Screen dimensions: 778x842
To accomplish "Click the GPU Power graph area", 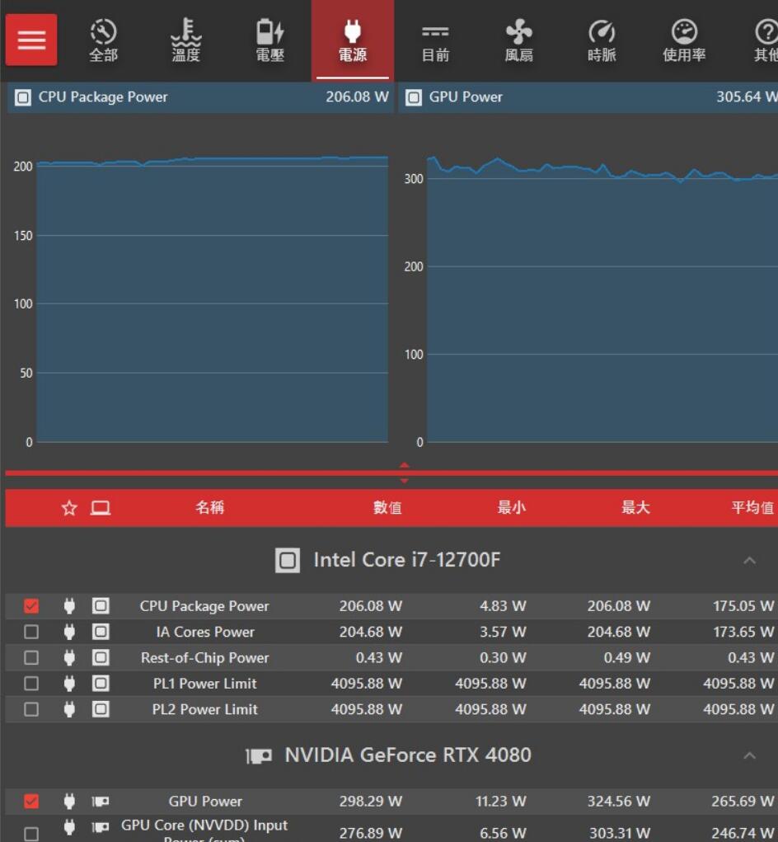I will coord(602,299).
